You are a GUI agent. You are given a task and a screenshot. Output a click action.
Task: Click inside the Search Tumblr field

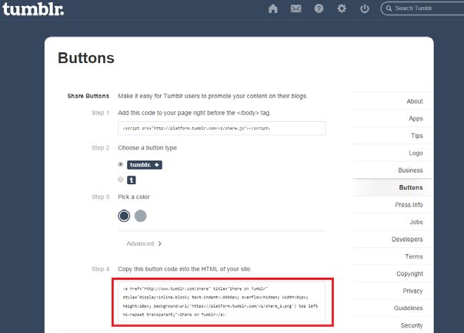point(423,8)
